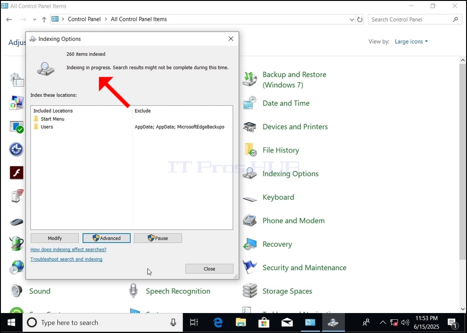Click the Indexing Options taskbar button
Viewport: 467px width, 333px height.
(x=333, y=323)
